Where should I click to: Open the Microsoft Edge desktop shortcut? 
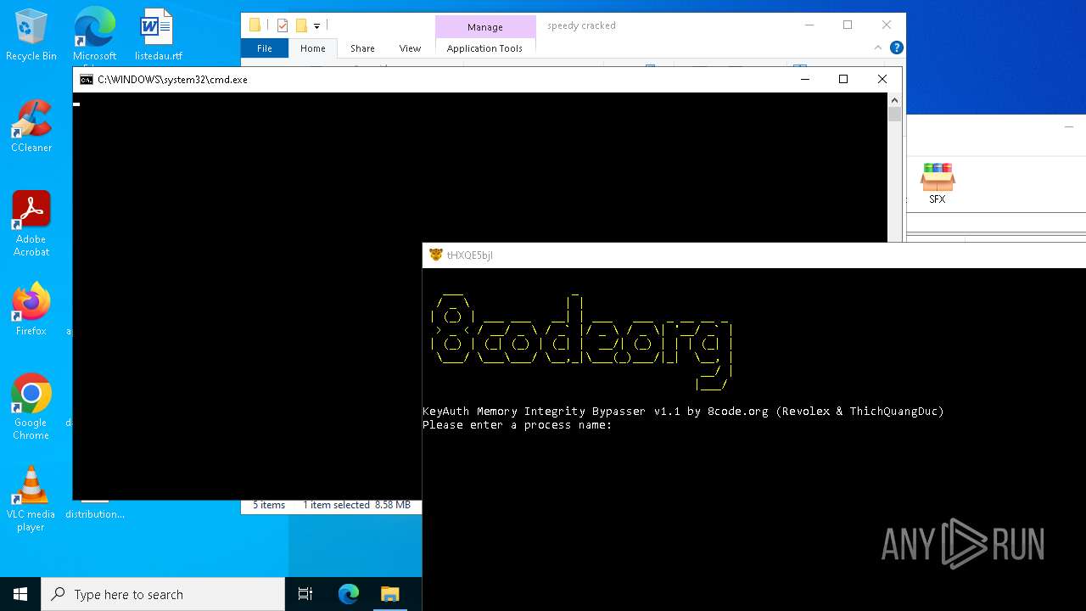point(94,35)
